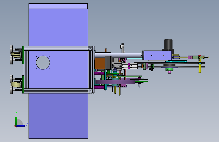Select the dark grey block under the grey tube
219x142 pixels.
(108, 63)
